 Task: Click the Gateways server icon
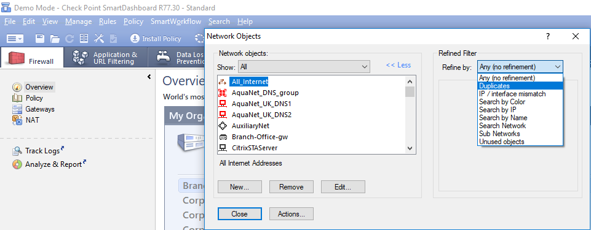point(17,109)
